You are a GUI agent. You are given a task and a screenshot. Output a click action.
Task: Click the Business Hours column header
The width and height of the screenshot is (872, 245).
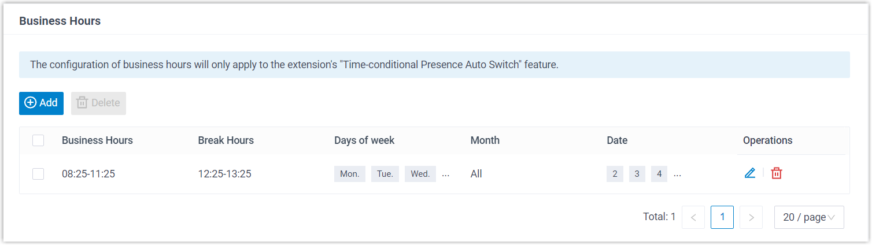click(x=97, y=140)
